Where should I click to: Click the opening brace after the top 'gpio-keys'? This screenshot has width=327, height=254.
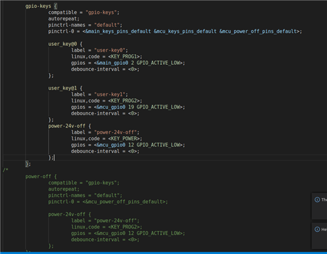point(56,6)
